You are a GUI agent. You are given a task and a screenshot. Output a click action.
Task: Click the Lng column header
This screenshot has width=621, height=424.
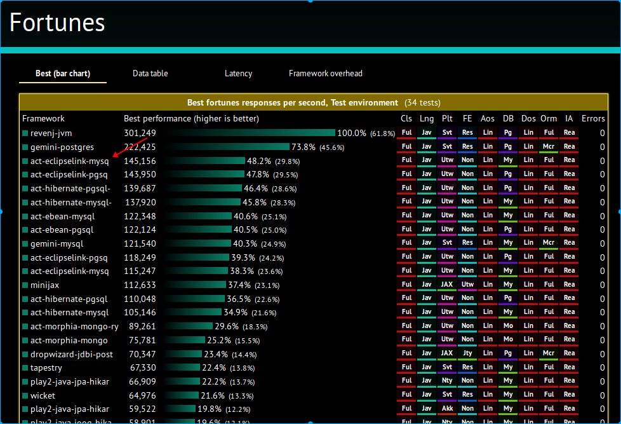point(427,119)
